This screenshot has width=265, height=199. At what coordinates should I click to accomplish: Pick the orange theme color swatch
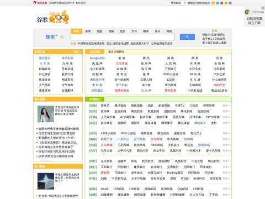pos(213,3)
